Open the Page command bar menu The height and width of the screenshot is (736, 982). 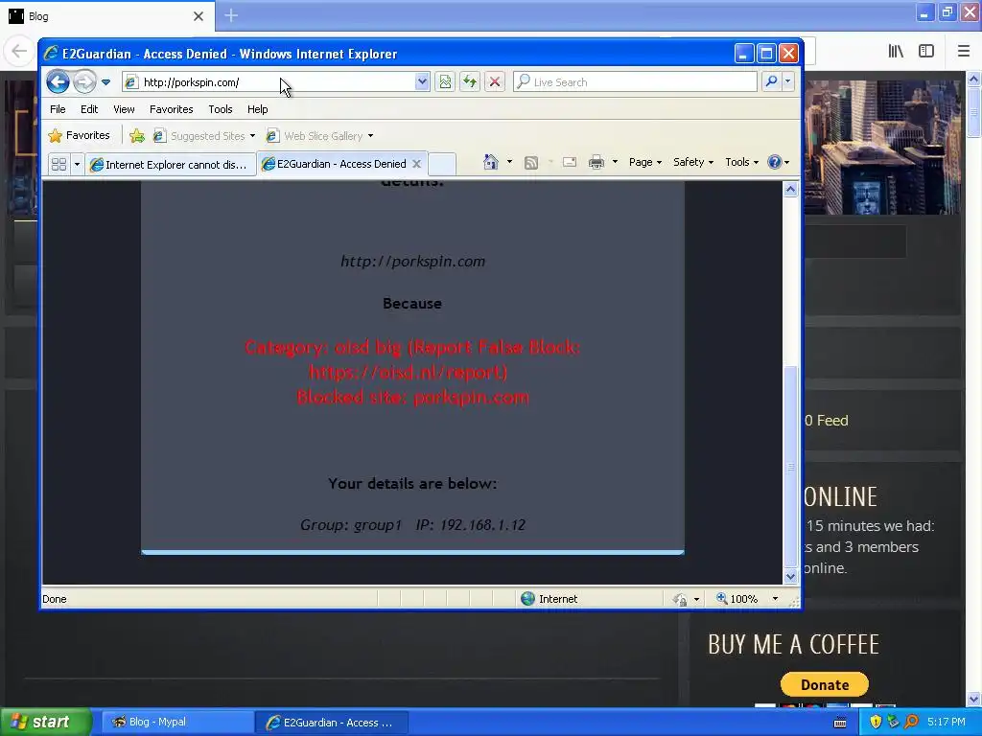tap(645, 162)
